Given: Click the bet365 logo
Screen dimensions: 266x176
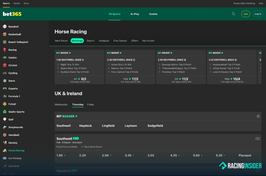Looking at the screenshot, I should pyautogui.click(x=12, y=14).
